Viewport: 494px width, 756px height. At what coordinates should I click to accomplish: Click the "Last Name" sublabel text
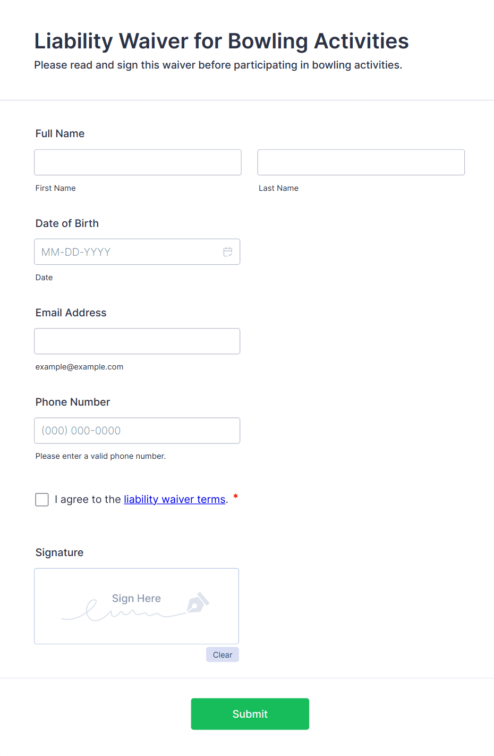(x=278, y=188)
